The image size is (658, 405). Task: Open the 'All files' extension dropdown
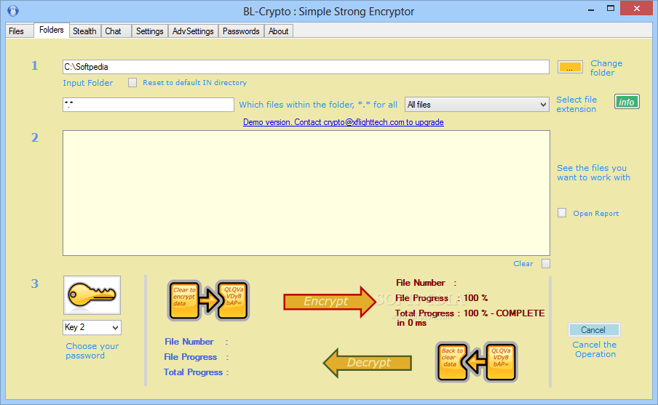pos(477,105)
